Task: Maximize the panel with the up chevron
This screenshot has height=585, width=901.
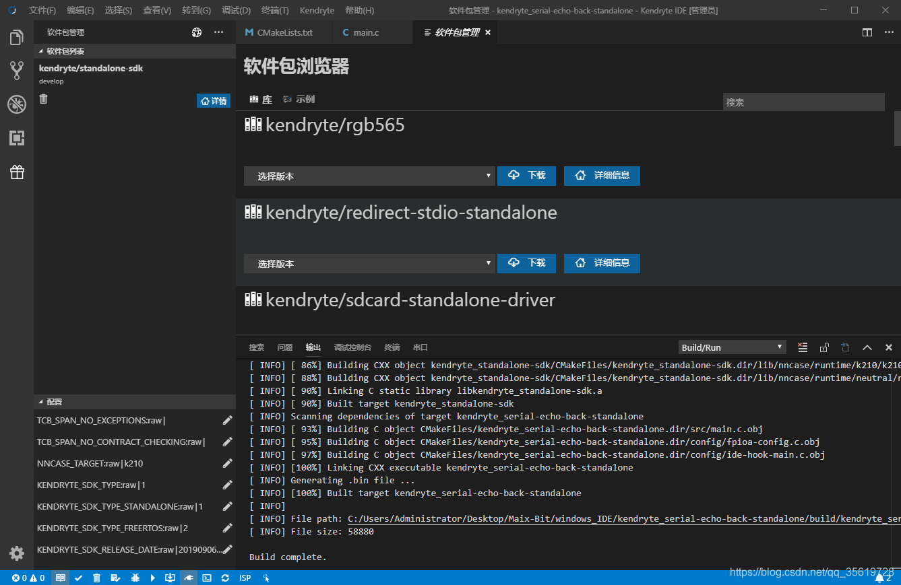Action: pos(867,347)
